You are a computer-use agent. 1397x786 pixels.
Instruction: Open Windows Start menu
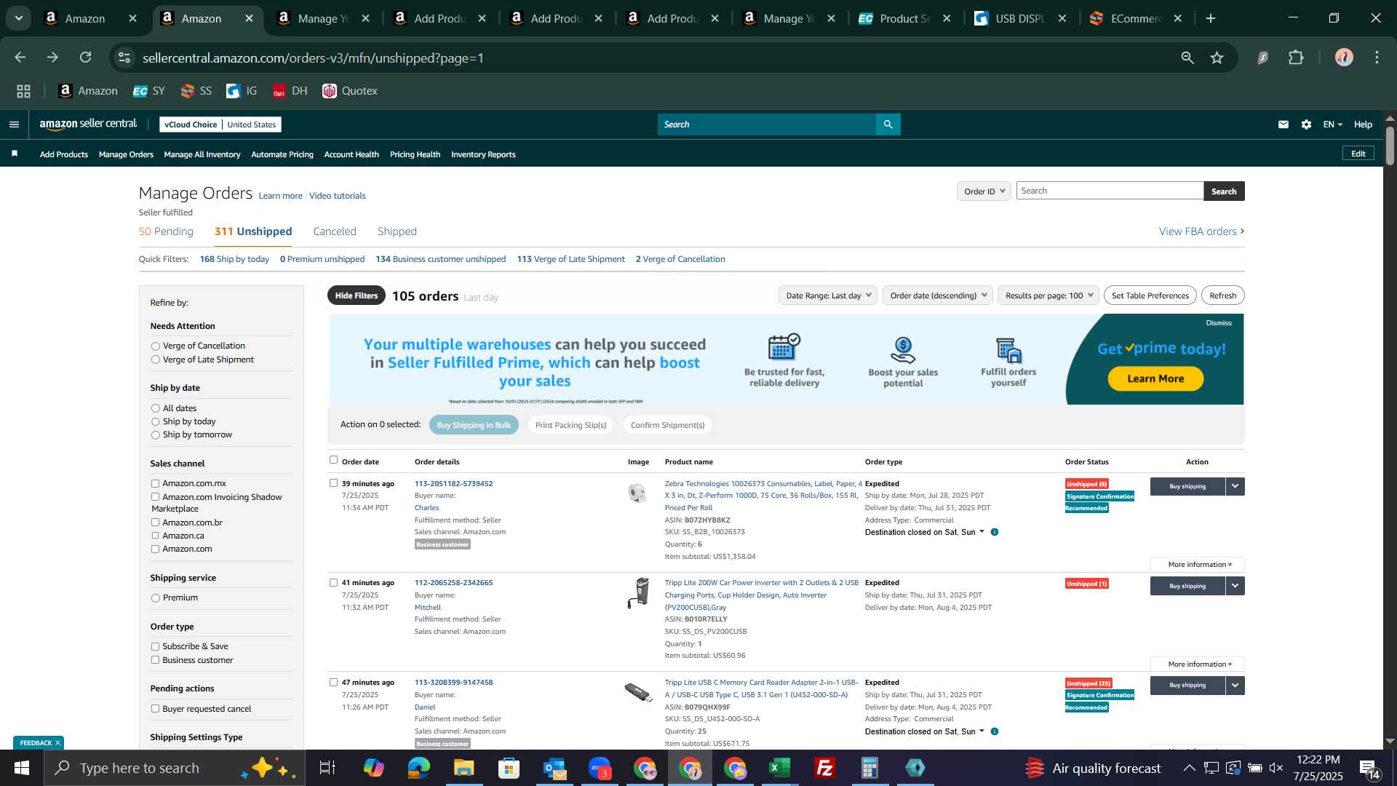[22, 768]
